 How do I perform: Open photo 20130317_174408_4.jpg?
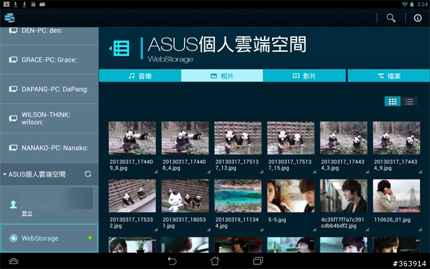click(185, 138)
